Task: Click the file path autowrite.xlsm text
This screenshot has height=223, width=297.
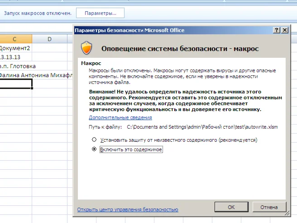Action: 202,127
